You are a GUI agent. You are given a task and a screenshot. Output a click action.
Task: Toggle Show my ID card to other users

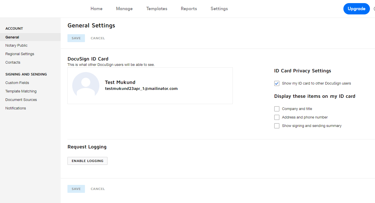(x=277, y=83)
